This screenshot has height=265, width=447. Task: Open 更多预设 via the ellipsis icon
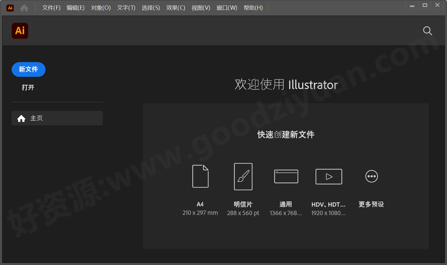[371, 176]
